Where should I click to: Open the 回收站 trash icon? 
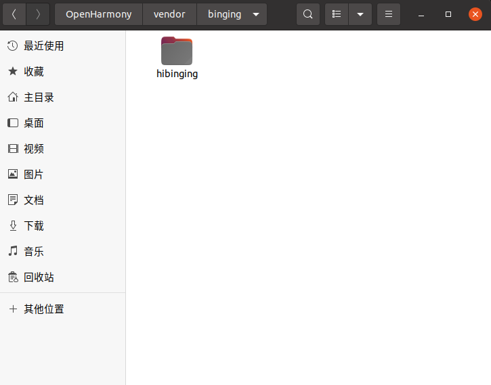13,277
